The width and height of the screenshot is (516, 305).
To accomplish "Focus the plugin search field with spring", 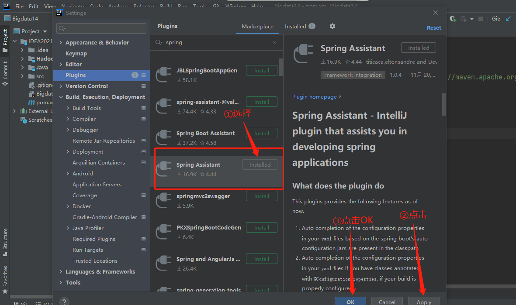I will coord(217,42).
